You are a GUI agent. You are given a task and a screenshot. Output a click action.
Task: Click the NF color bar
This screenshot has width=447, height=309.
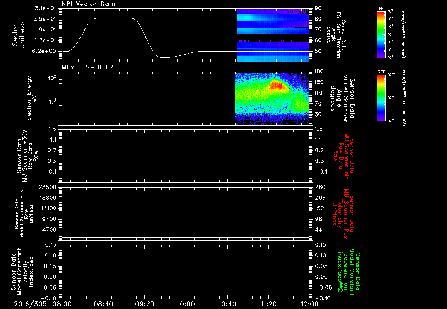pos(382,34)
